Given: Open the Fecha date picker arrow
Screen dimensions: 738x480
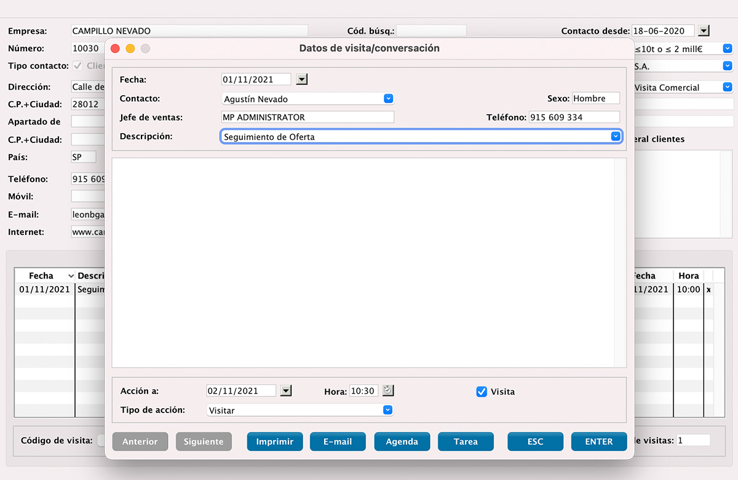Looking at the screenshot, I should click(x=301, y=79).
